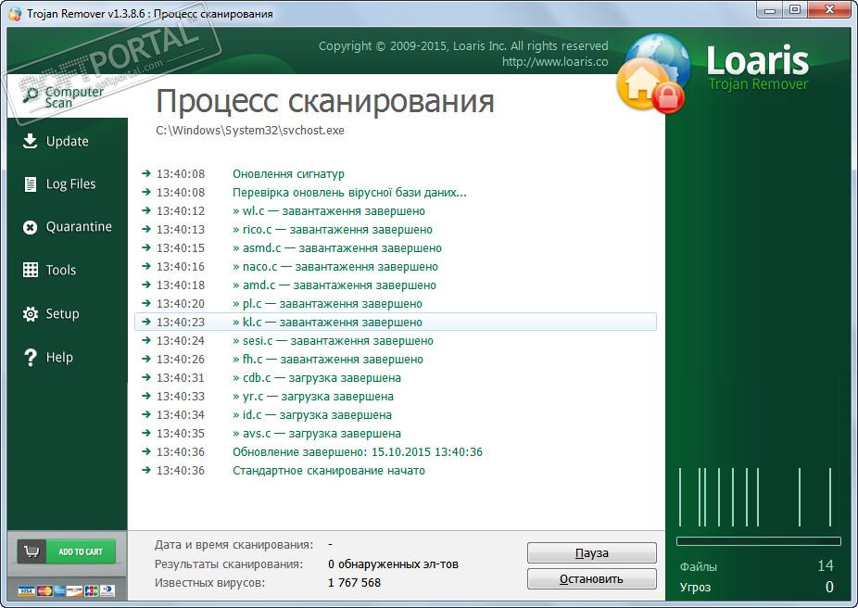The image size is (858, 608).
Task: Pause the scan with Пауза button
Action: (x=591, y=552)
